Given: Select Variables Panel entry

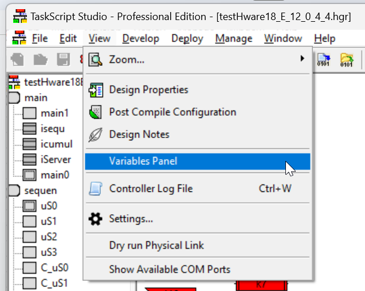Looking at the screenshot, I should [x=197, y=162].
